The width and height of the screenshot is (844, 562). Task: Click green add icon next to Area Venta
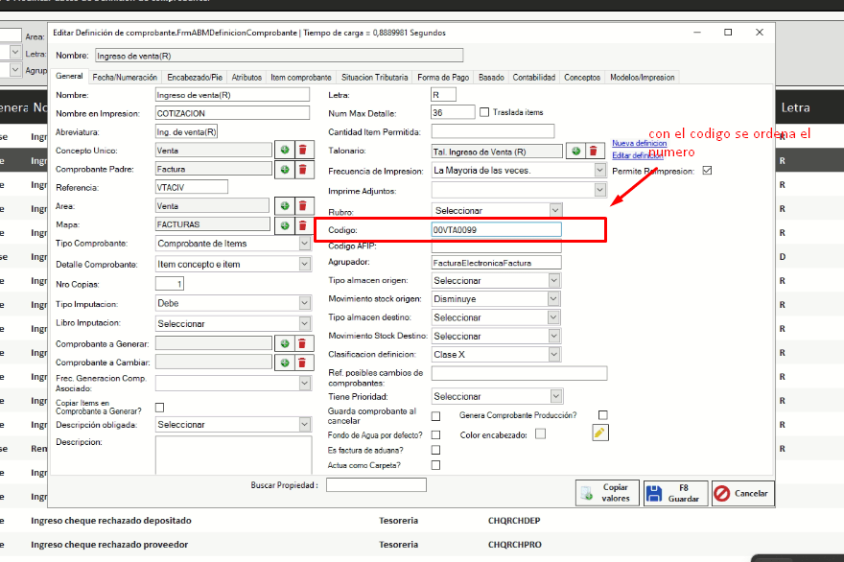284,206
